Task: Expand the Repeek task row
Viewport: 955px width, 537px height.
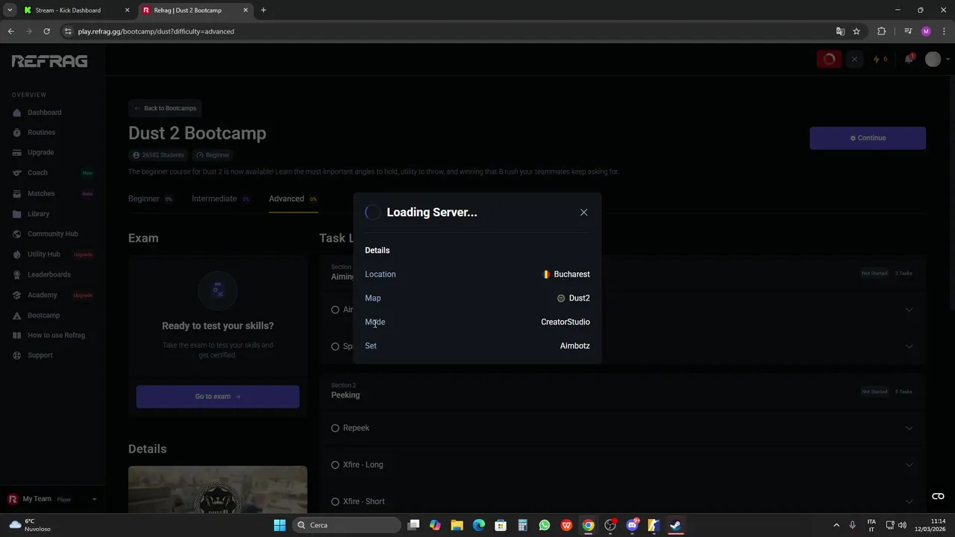Action: pos(909,428)
